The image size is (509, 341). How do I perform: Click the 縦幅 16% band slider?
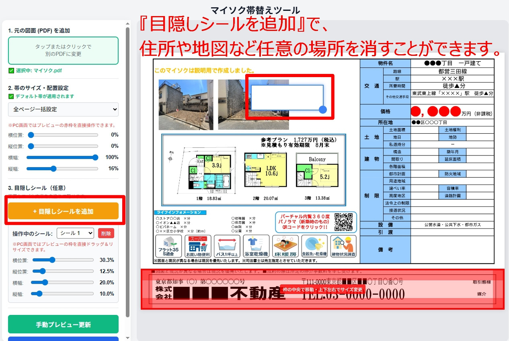pos(62,169)
